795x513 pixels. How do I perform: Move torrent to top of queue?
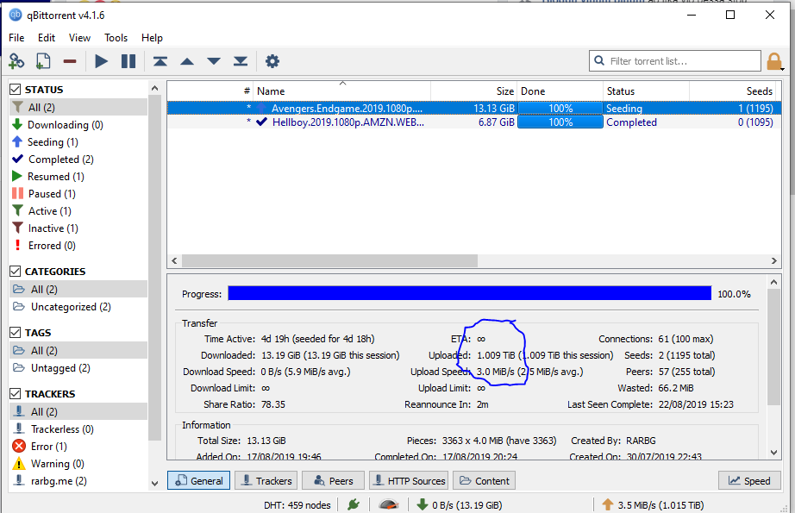pyautogui.click(x=160, y=61)
